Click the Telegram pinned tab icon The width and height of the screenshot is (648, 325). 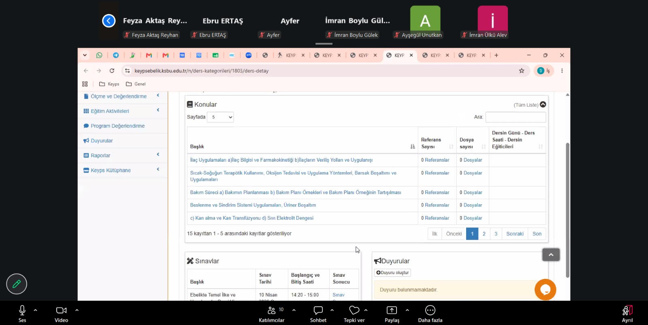(x=116, y=55)
